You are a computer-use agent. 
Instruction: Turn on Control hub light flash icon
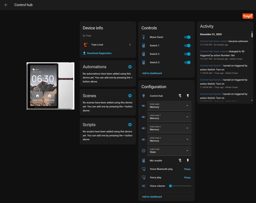click(x=188, y=96)
